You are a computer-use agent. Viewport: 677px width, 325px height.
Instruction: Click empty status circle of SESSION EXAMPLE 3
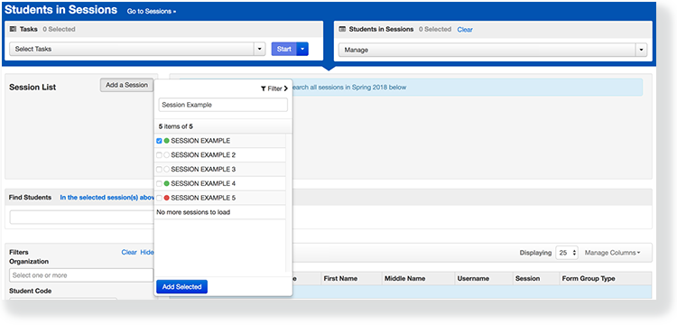(167, 169)
